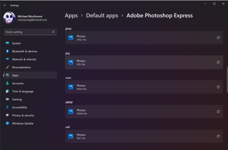This screenshot has height=150, width=228.
Task: Open Time & language settings
Action: pyautogui.click(x=30, y=91)
